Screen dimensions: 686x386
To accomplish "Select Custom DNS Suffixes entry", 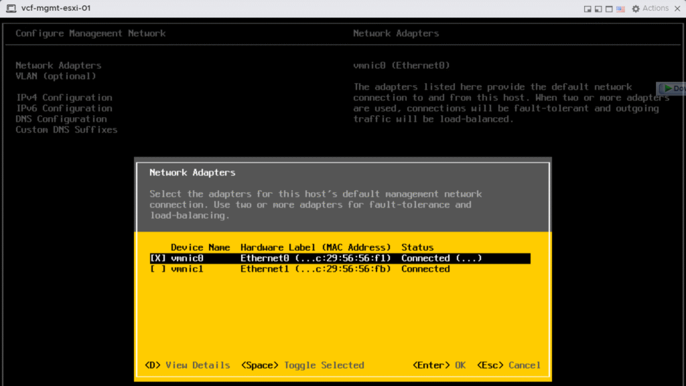I will point(66,130).
